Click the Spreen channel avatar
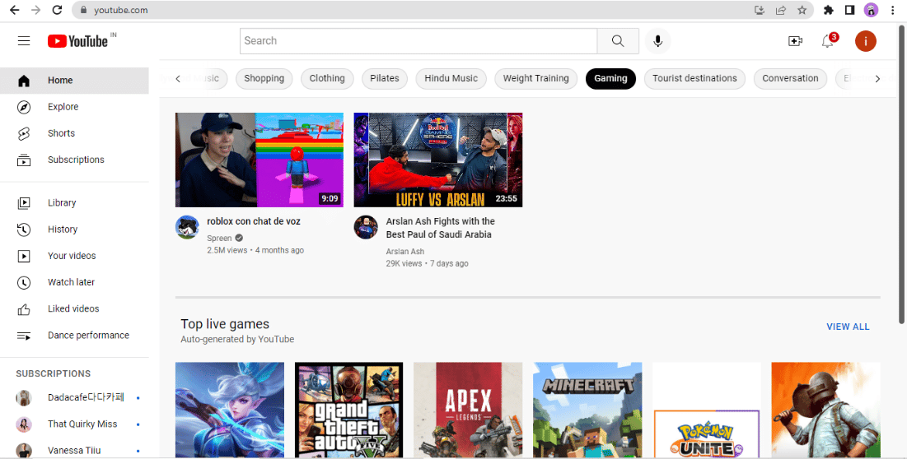Screen dimensions: 907x459 [x=188, y=228]
